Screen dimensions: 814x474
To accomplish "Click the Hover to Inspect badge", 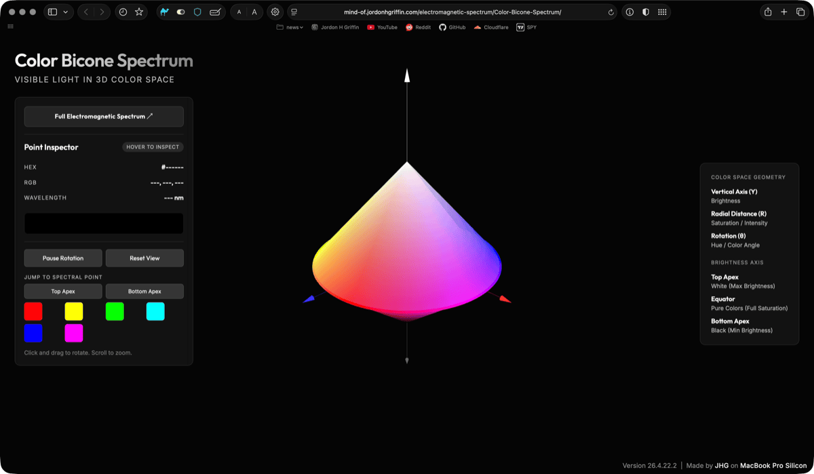I will click(153, 147).
